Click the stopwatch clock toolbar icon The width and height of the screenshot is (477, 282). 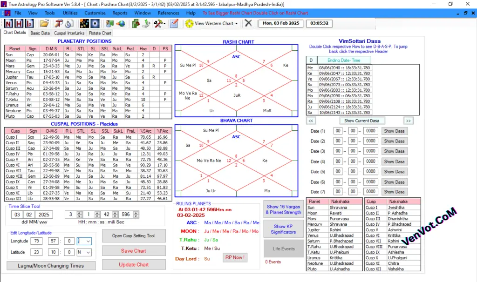(x=69, y=23)
